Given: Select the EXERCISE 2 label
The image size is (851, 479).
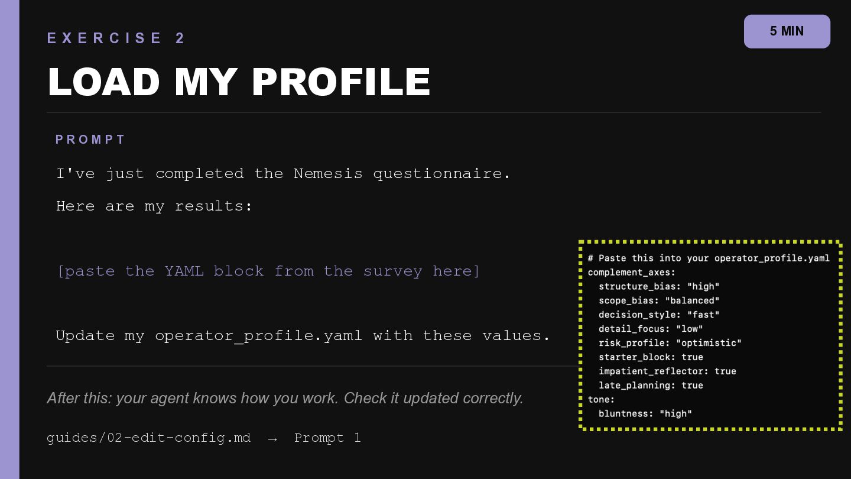Looking at the screenshot, I should (x=116, y=38).
